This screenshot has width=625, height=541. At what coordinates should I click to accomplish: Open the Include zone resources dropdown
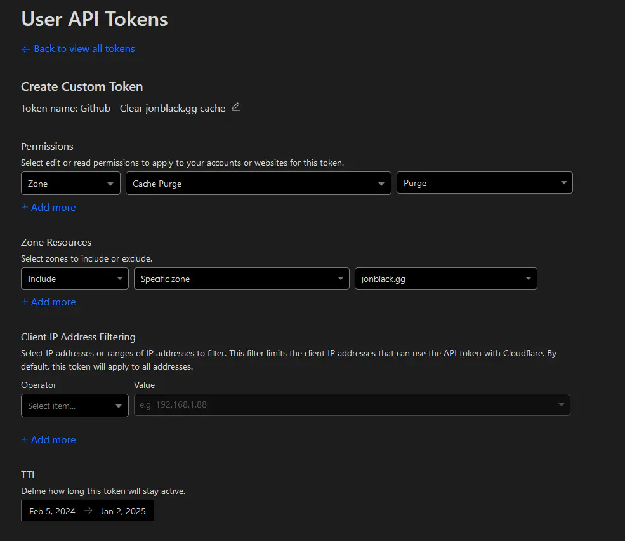74,279
